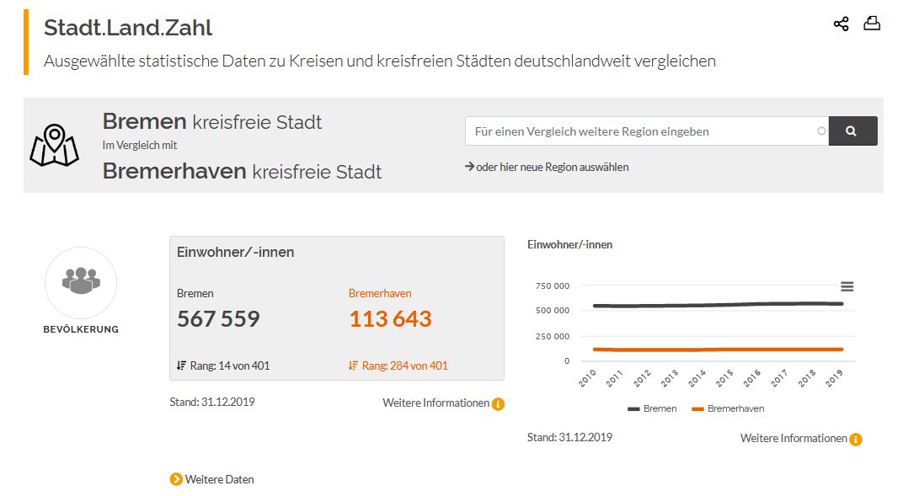The width and height of the screenshot is (903, 496).
Task: Click info icon below population table
Action: [498, 404]
